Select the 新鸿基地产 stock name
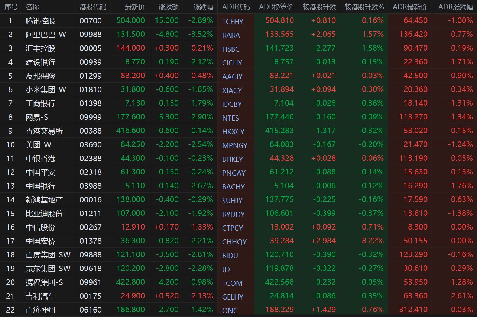This screenshot has height=317, width=477. click(45, 199)
